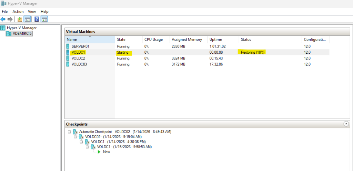Viewport: 353px width, 171px height.
Task: Toggle the Show/Hide Console Tree icon
Action: point(27,19)
